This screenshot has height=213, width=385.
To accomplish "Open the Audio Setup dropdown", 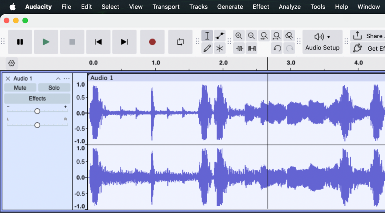I will click(322, 42).
